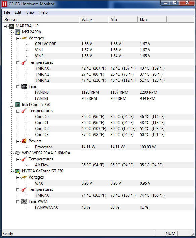Open the View menu
196x238 pixels.
[x=30, y=12]
